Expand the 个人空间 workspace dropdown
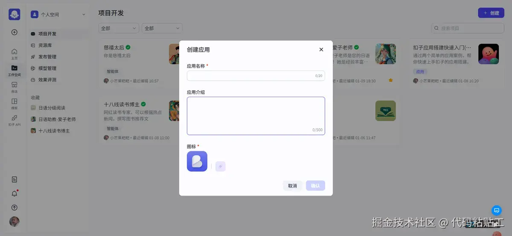The width and height of the screenshot is (512, 236). (84, 14)
